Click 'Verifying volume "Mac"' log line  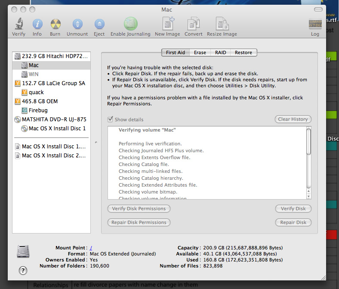(x=147, y=130)
